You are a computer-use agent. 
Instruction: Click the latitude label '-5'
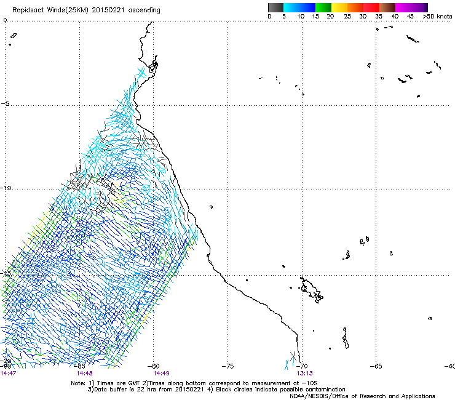pos(6,104)
